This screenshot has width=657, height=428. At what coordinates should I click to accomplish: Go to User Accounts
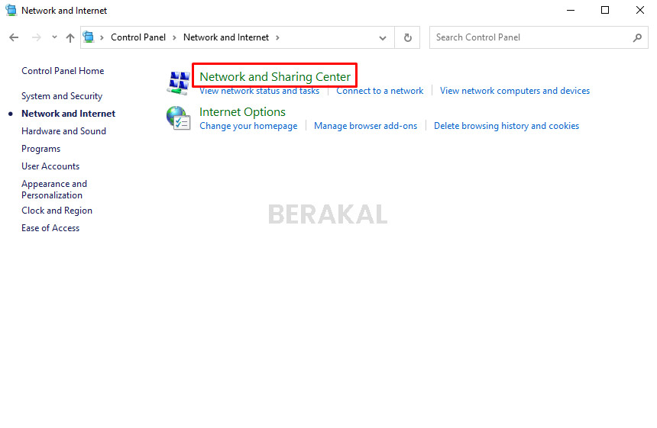tap(50, 166)
